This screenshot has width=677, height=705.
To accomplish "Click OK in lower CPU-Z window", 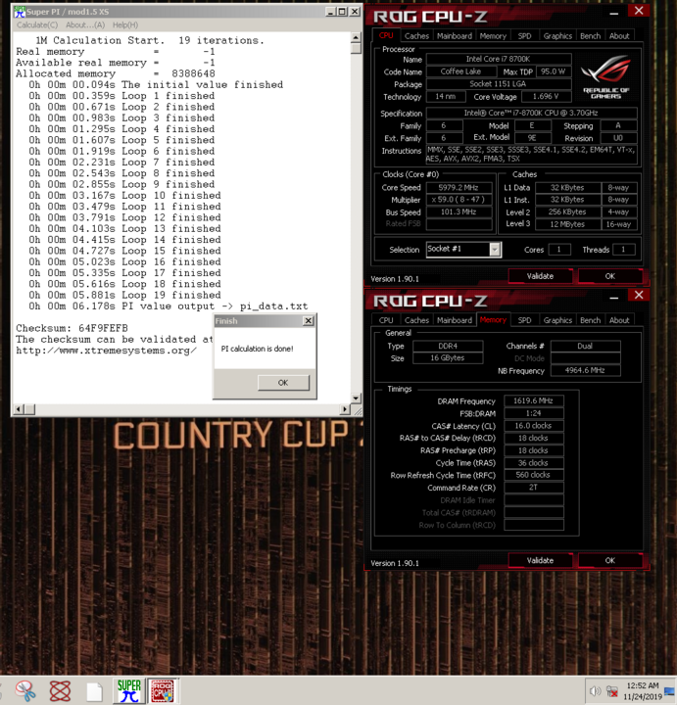I will pyautogui.click(x=609, y=560).
